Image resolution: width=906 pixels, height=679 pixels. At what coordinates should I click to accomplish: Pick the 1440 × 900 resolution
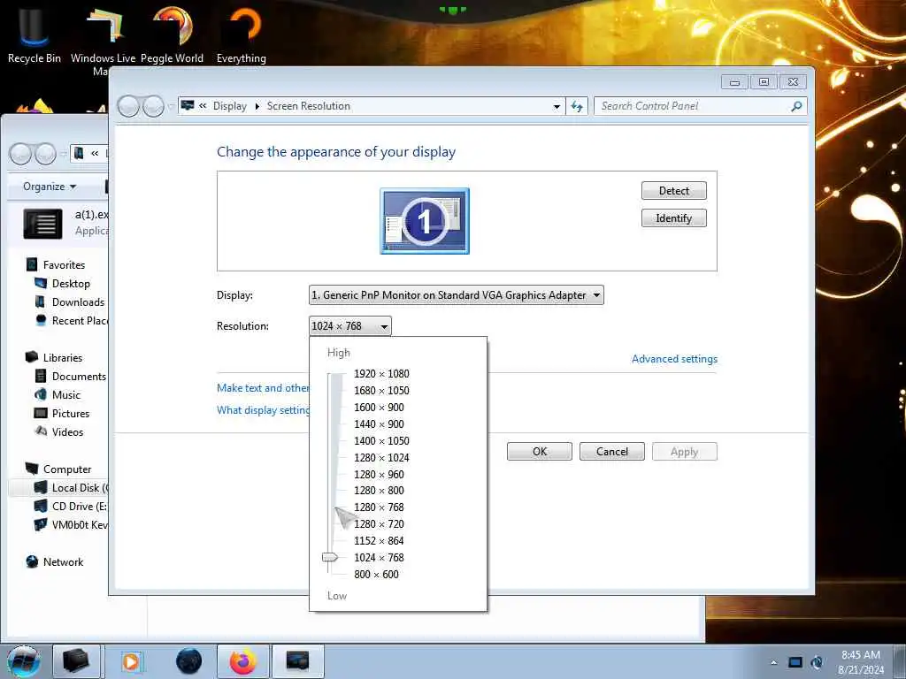coord(379,423)
